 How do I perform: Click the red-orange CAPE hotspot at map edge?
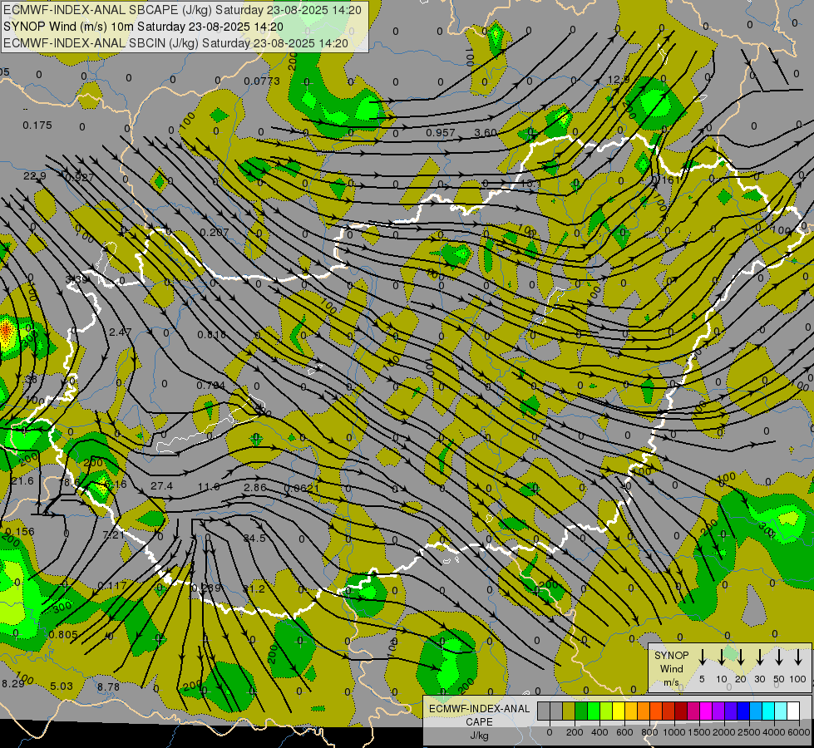click(6, 330)
